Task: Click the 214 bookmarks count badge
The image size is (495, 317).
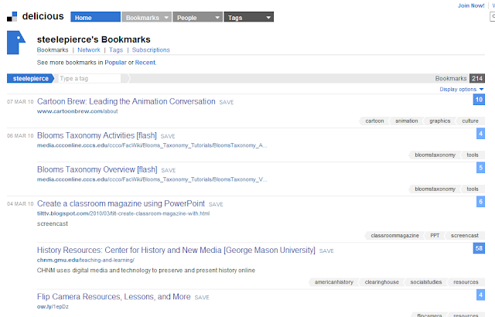Action: pyautogui.click(x=477, y=78)
